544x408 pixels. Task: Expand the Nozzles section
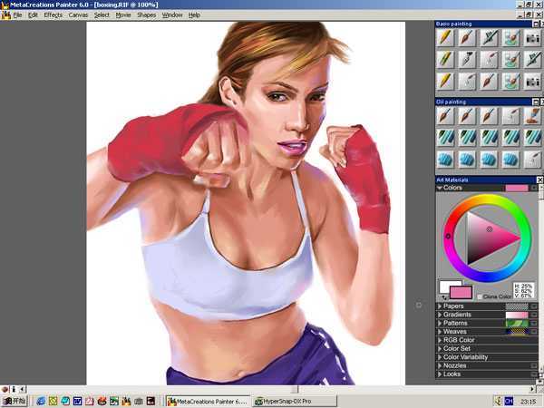pos(440,365)
